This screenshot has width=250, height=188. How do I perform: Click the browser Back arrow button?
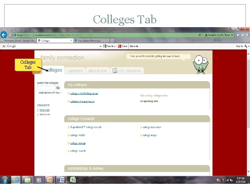click(3, 34)
